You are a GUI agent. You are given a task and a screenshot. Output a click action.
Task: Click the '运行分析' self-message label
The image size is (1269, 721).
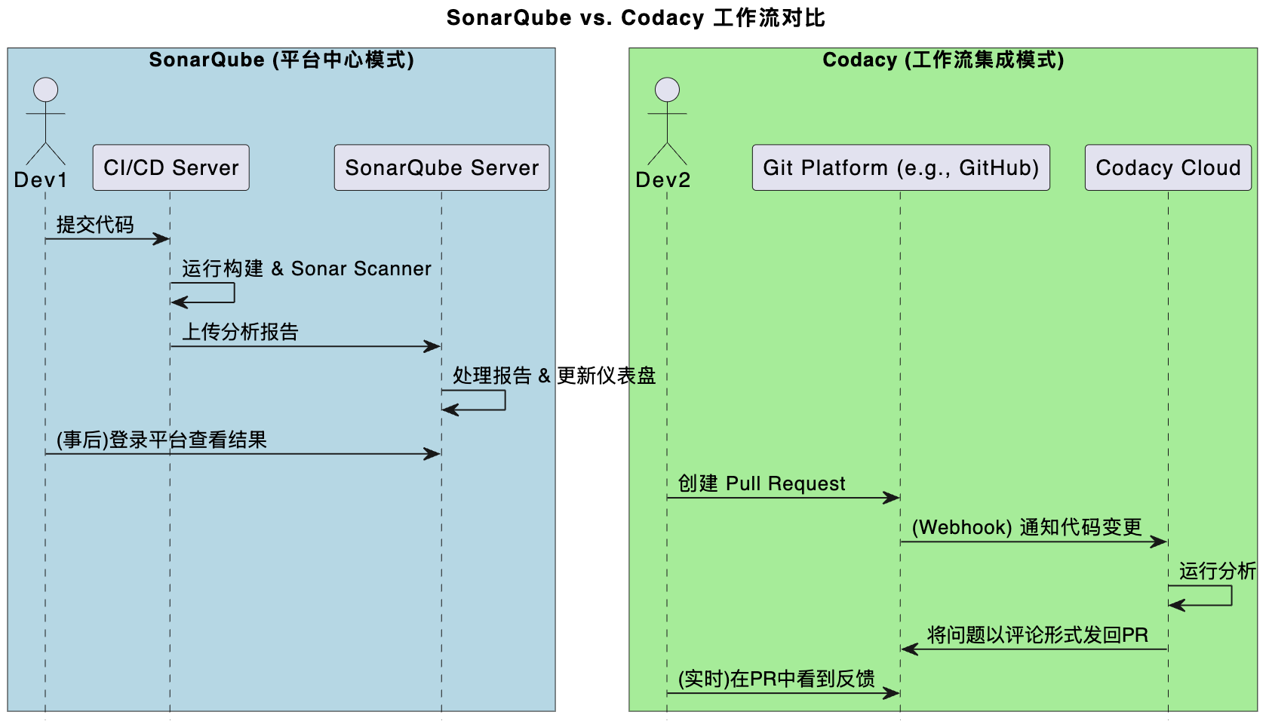point(1218,571)
